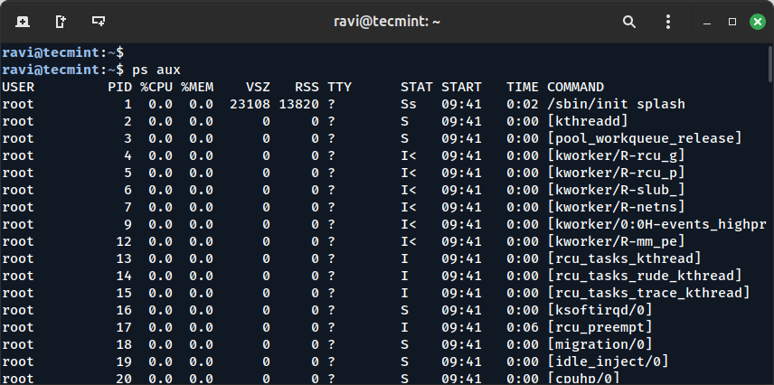Click the second header bar icon, add terminal right
This screenshot has width=774, height=385.
point(60,21)
